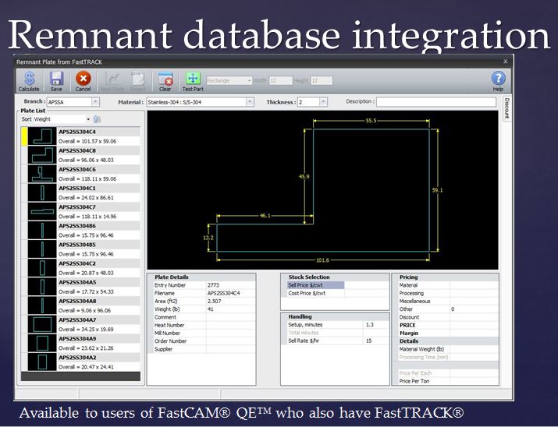The image size is (558, 427).
Task: Click the Heat Number field
Action: pos(230,325)
